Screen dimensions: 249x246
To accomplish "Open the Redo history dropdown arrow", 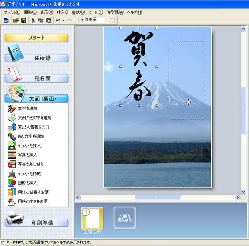I will (x=75, y=20).
